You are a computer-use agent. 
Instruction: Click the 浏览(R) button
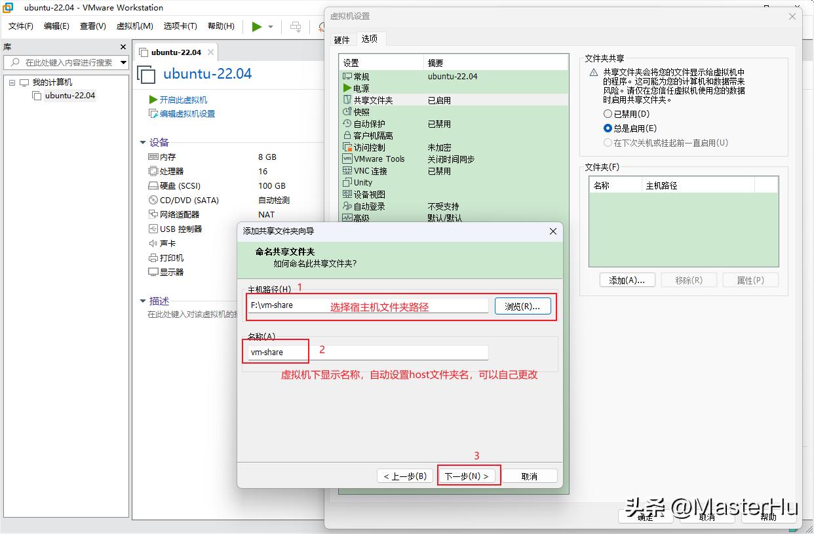pyautogui.click(x=522, y=305)
